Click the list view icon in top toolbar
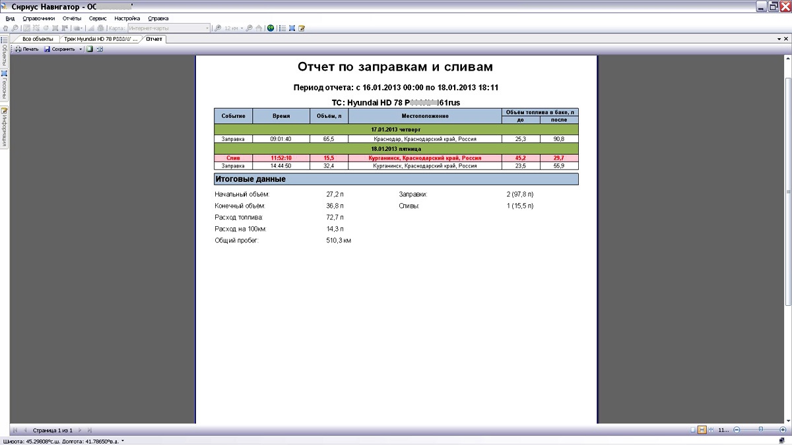The height and width of the screenshot is (445, 792). pos(282,28)
